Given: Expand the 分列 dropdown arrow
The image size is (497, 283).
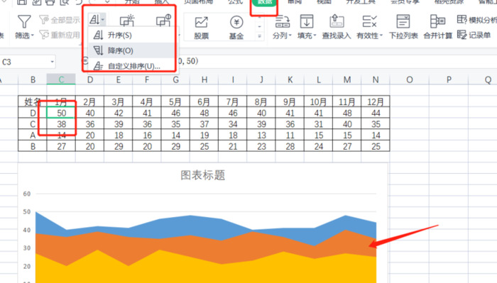Looking at the screenshot, I should tap(290, 35).
